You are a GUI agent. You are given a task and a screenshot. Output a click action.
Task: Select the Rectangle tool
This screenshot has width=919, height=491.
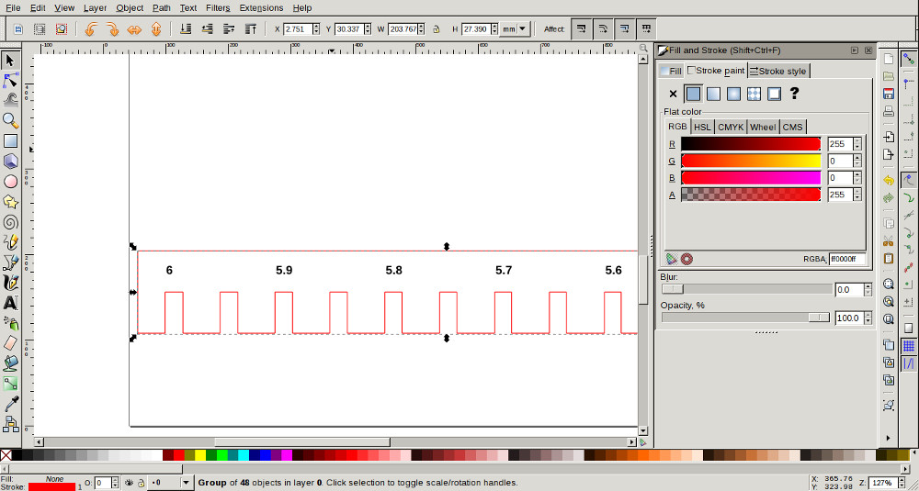coord(10,141)
